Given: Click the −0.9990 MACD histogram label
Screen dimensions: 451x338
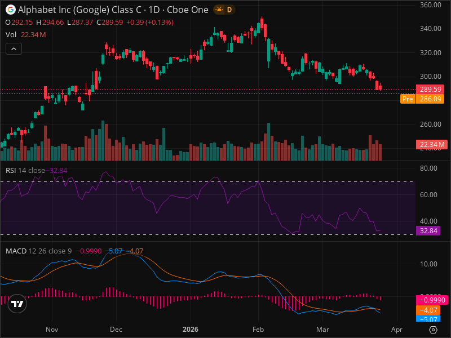Looking at the screenshot, I should tap(432, 300).
